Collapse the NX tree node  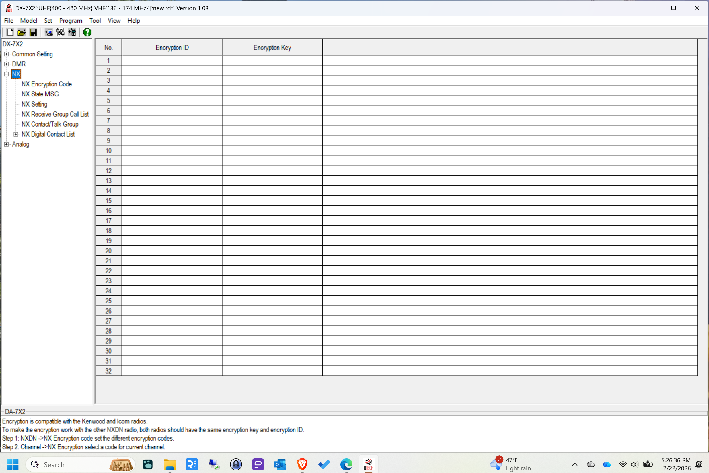[6, 74]
